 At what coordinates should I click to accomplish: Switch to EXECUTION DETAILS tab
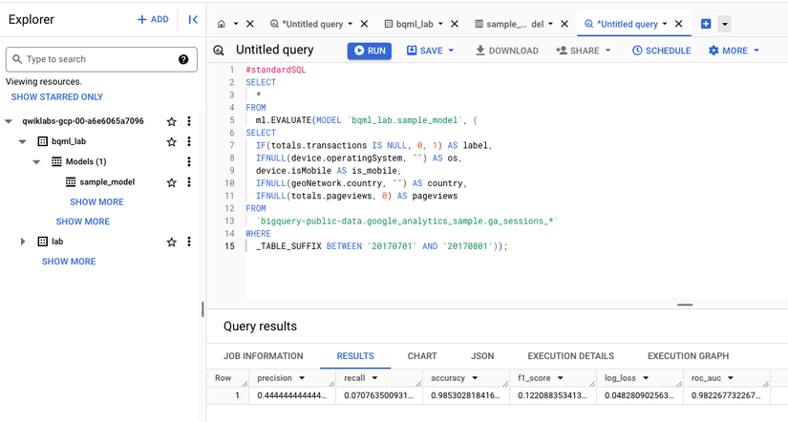570,356
